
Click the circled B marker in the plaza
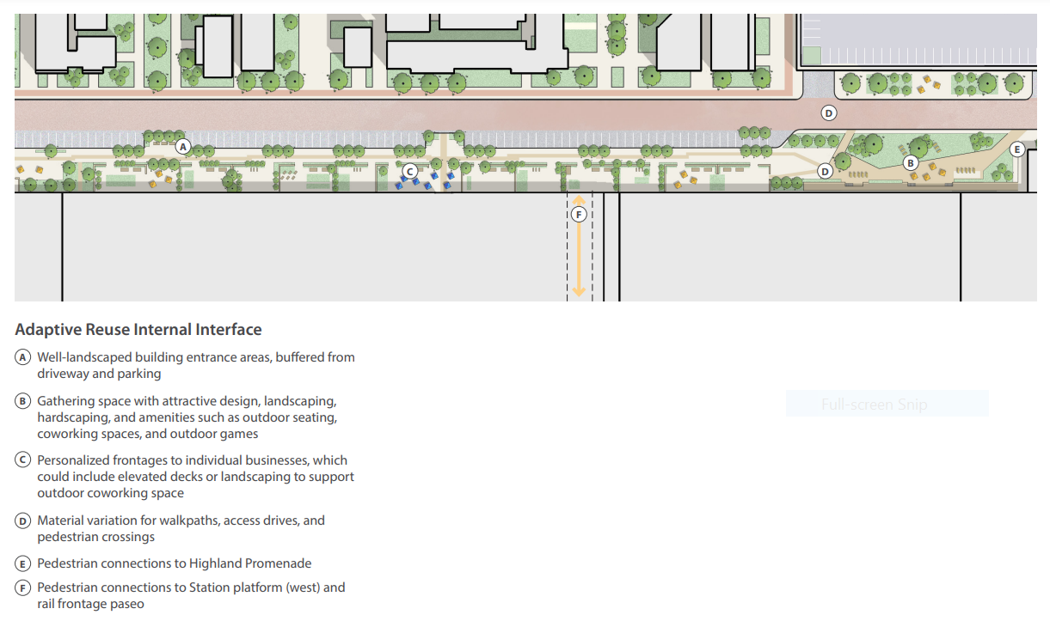[x=911, y=162]
